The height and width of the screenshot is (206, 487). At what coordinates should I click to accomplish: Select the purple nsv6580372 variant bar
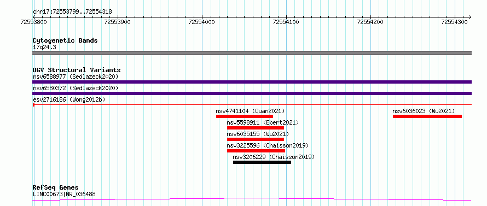point(252,93)
